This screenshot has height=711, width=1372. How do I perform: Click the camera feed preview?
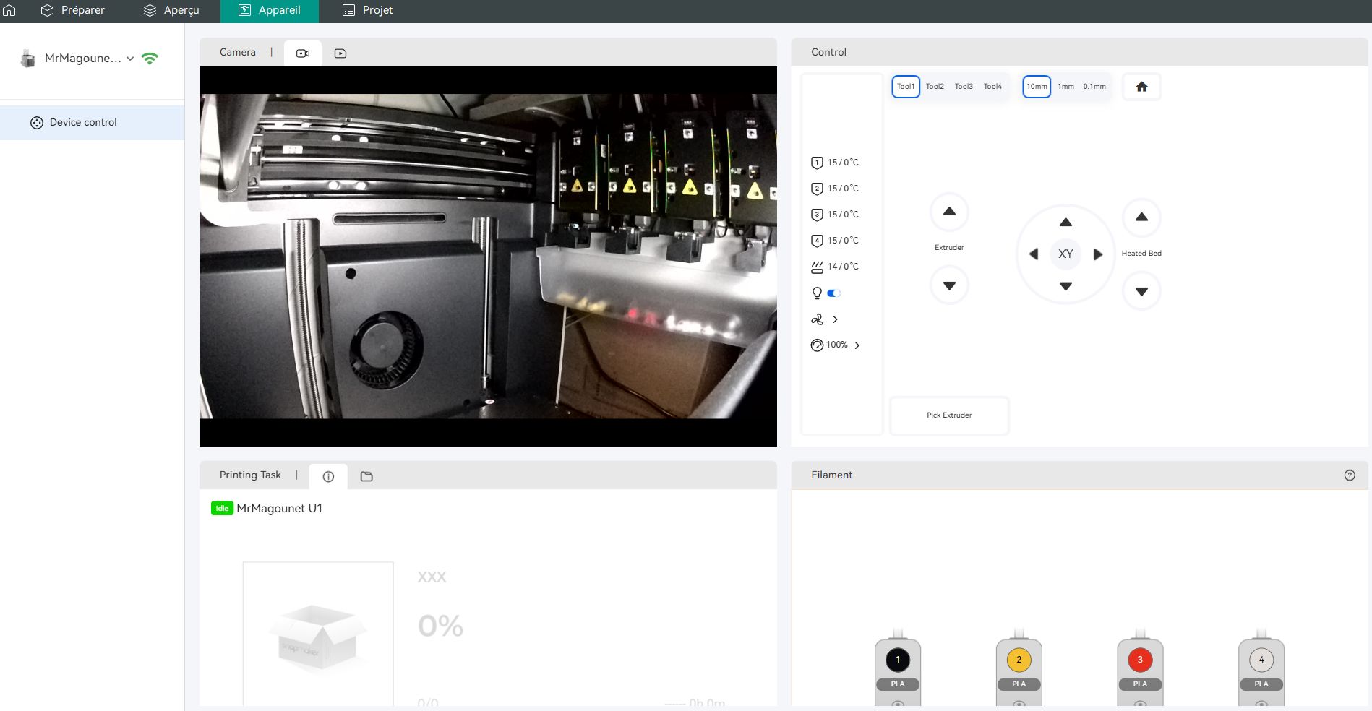pos(488,257)
